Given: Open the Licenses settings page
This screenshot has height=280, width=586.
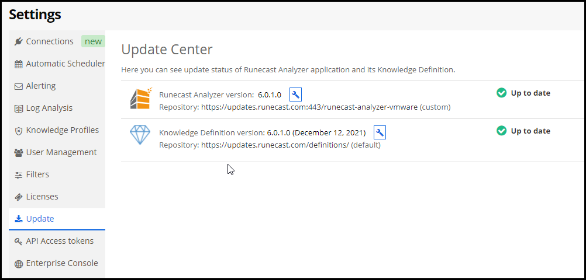Looking at the screenshot, I should (x=57, y=197).
